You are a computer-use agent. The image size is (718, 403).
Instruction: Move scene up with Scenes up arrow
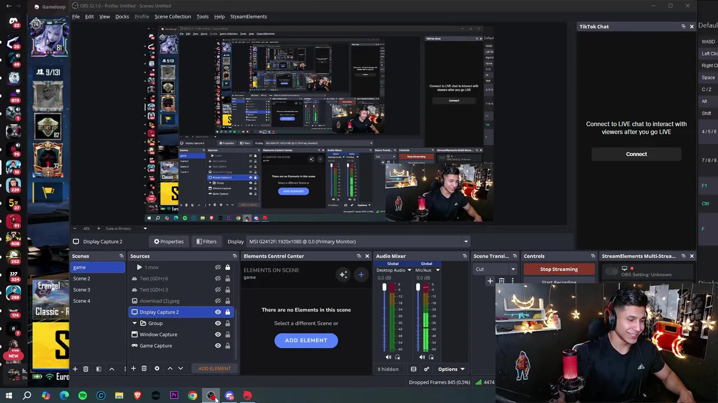pos(112,368)
